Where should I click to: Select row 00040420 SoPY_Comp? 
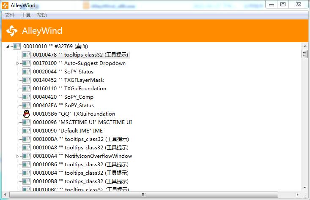(63, 97)
